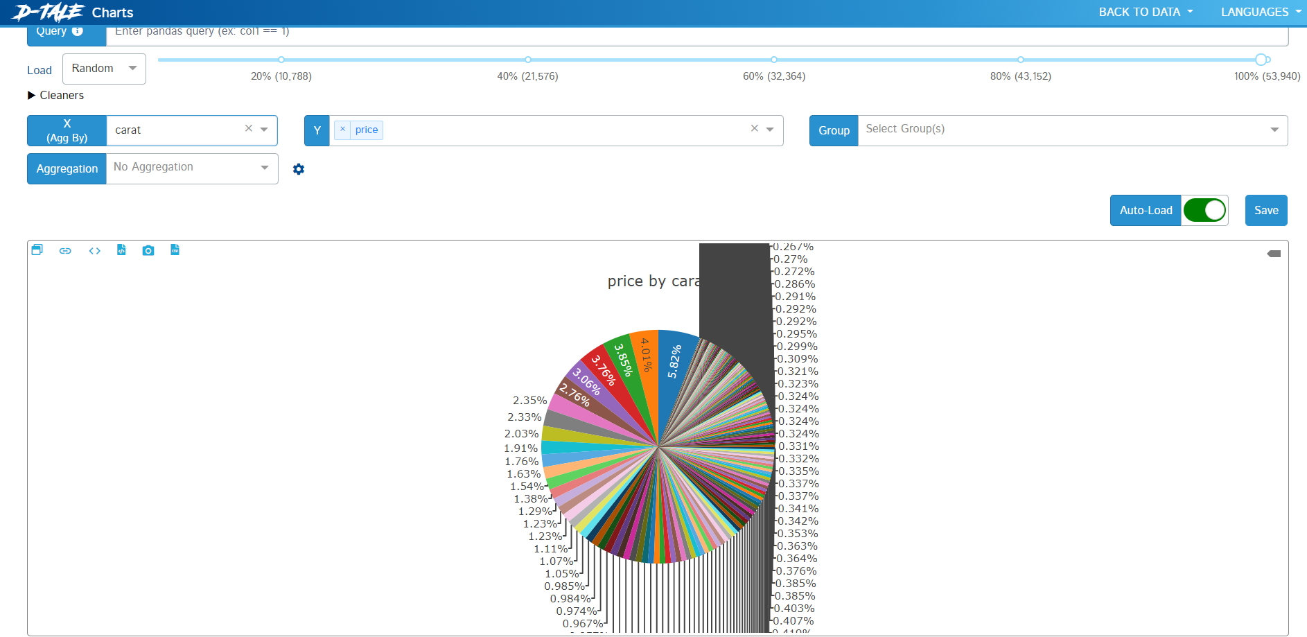Open the Select Group(s) dropdown
This screenshot has width=1307, height=637.
point(1072,130)
